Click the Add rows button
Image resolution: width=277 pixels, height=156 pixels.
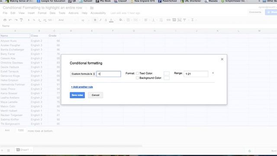tap(7, 130)
